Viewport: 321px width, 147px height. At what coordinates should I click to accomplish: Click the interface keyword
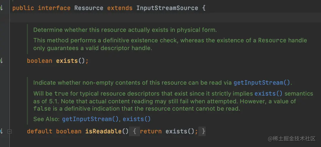coord(54,8)
